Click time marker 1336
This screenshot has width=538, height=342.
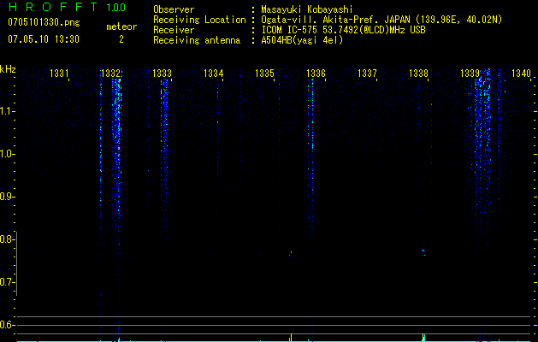click(x=316, y=73)
